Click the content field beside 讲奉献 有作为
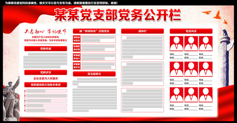 click(98, 66)
